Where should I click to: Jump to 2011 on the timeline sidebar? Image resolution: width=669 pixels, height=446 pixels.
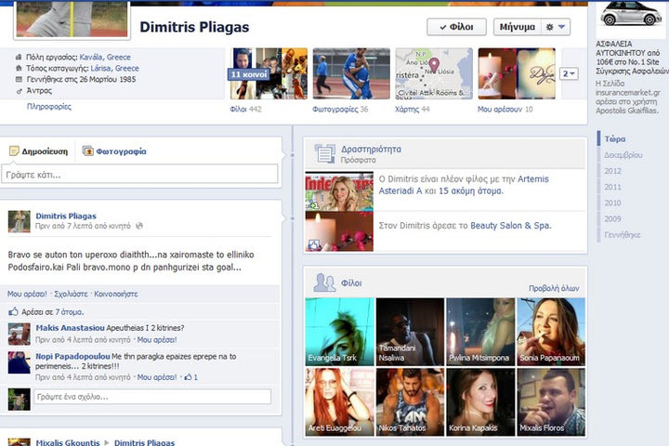click(612, 187)
